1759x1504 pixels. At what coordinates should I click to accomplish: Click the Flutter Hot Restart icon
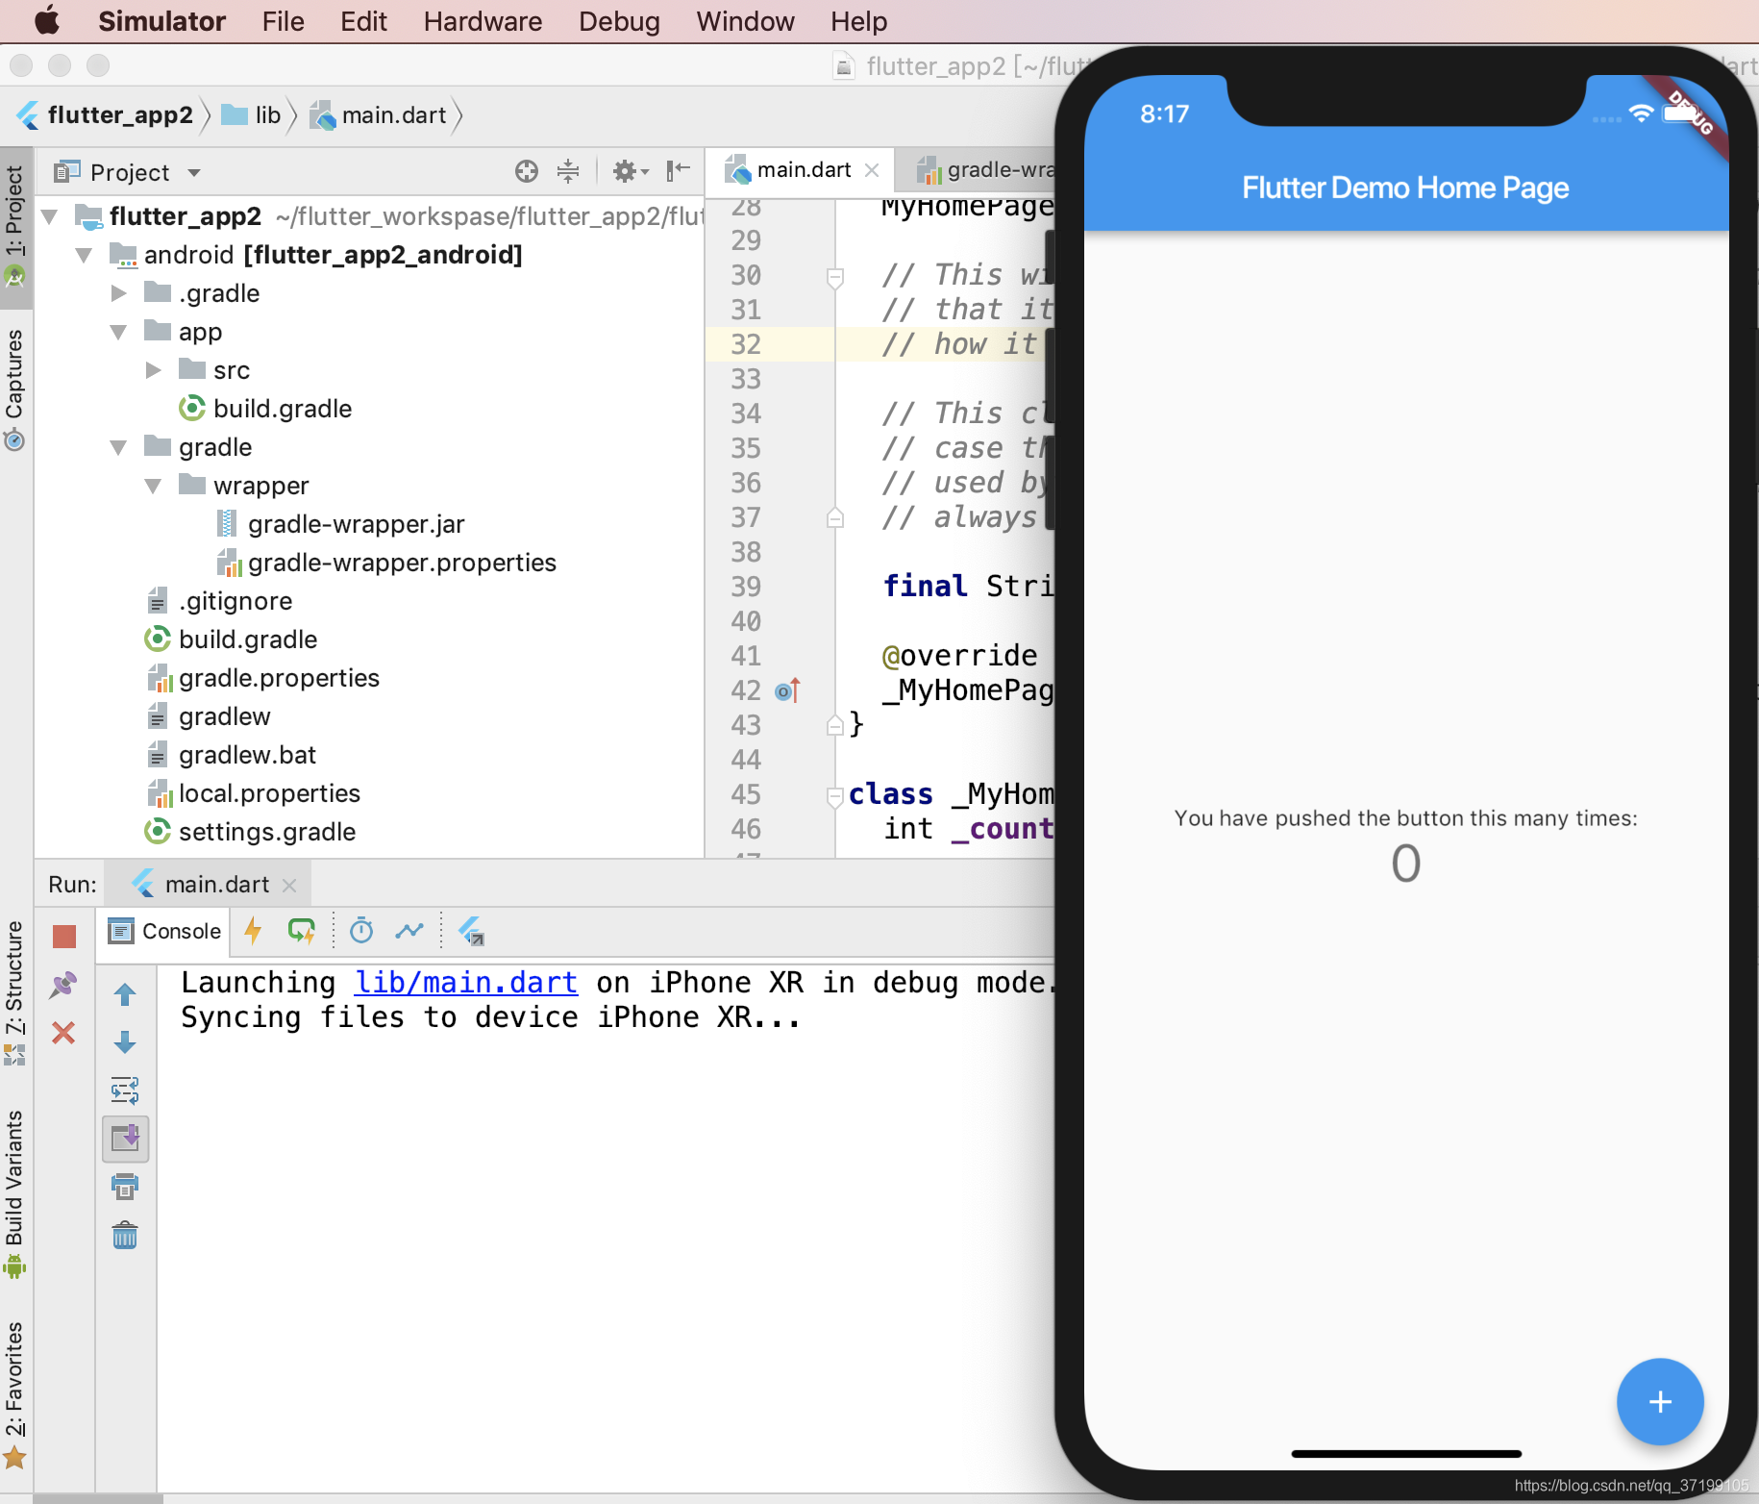[x=302, y=931]
